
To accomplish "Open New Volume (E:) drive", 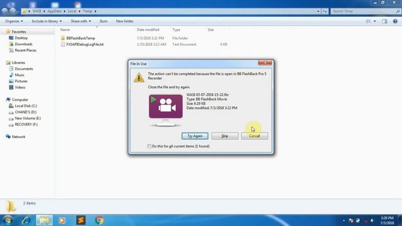I will pyautogui.click(x=28, y=118).
